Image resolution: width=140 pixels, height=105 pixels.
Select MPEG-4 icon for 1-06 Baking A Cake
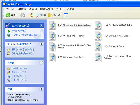coord(98,47)
